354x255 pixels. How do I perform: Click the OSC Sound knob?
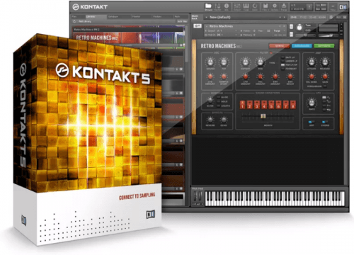pos(210,62)
